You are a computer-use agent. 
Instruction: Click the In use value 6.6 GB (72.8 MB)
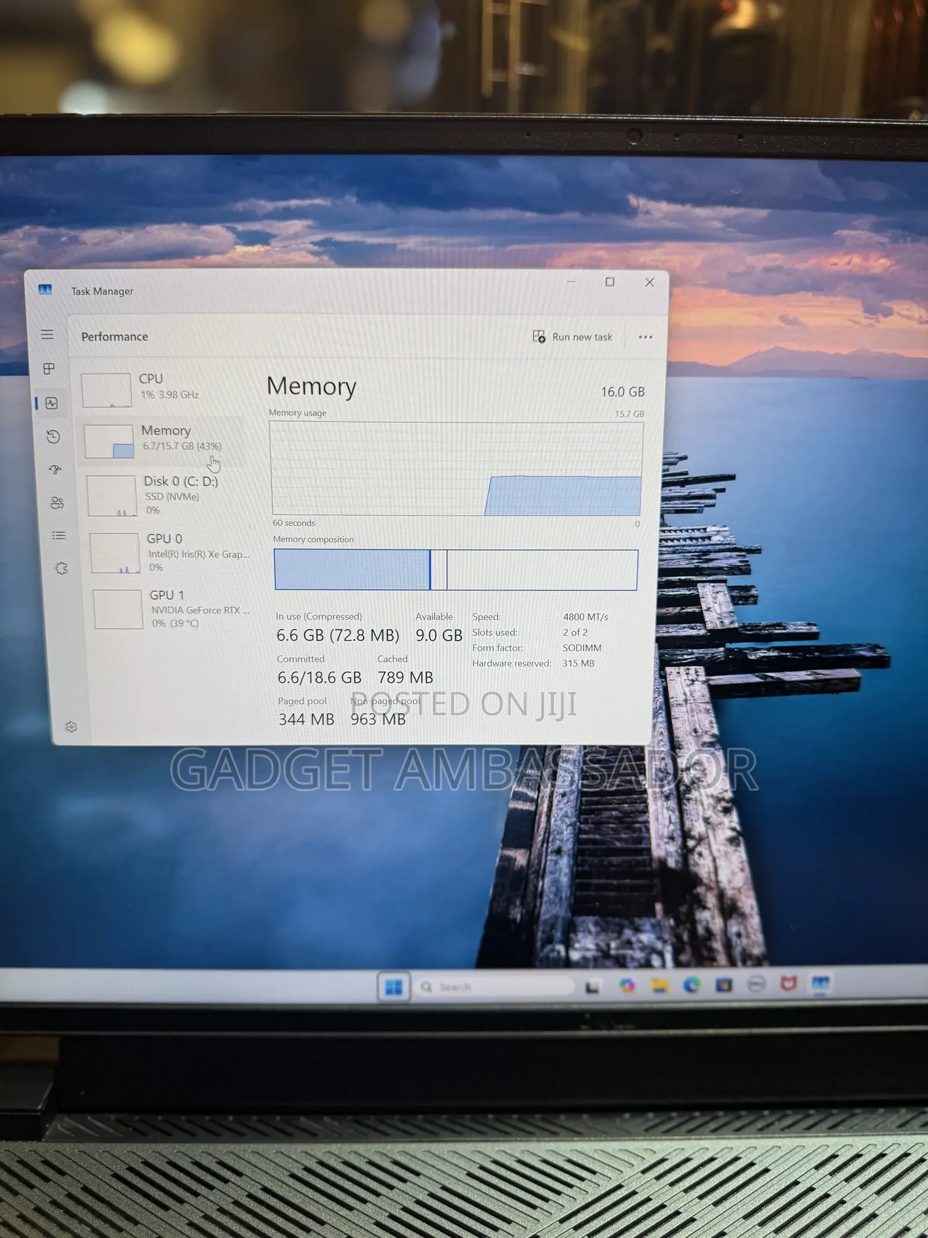coord(338,635)
